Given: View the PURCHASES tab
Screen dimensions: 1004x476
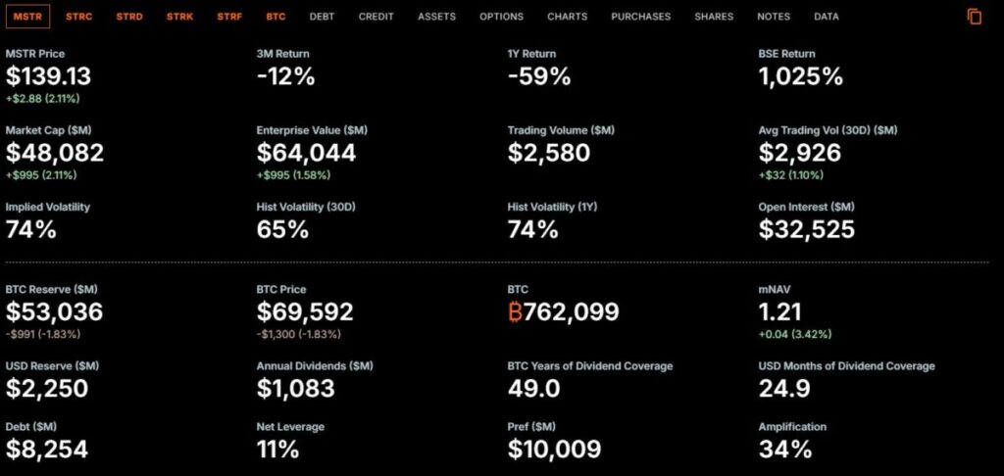Looking at the screenshot, I should tap(641, 17).
